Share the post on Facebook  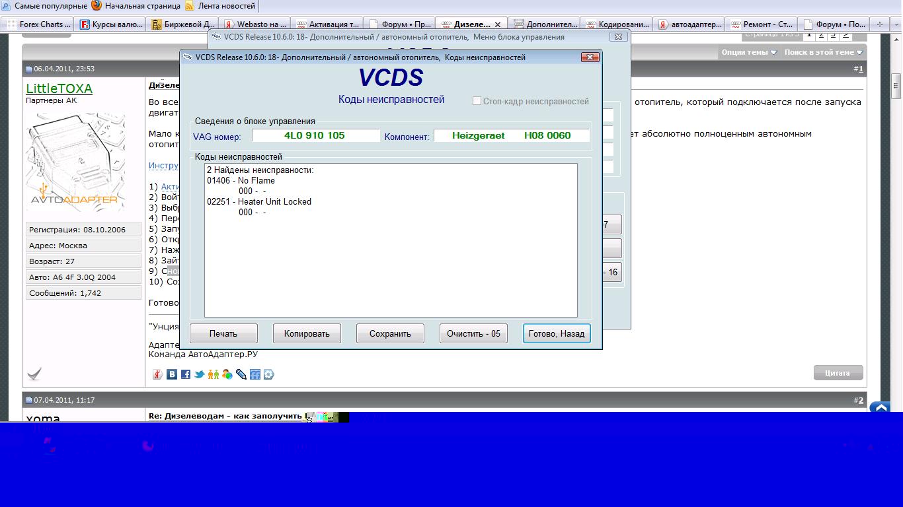coord(186,374)
